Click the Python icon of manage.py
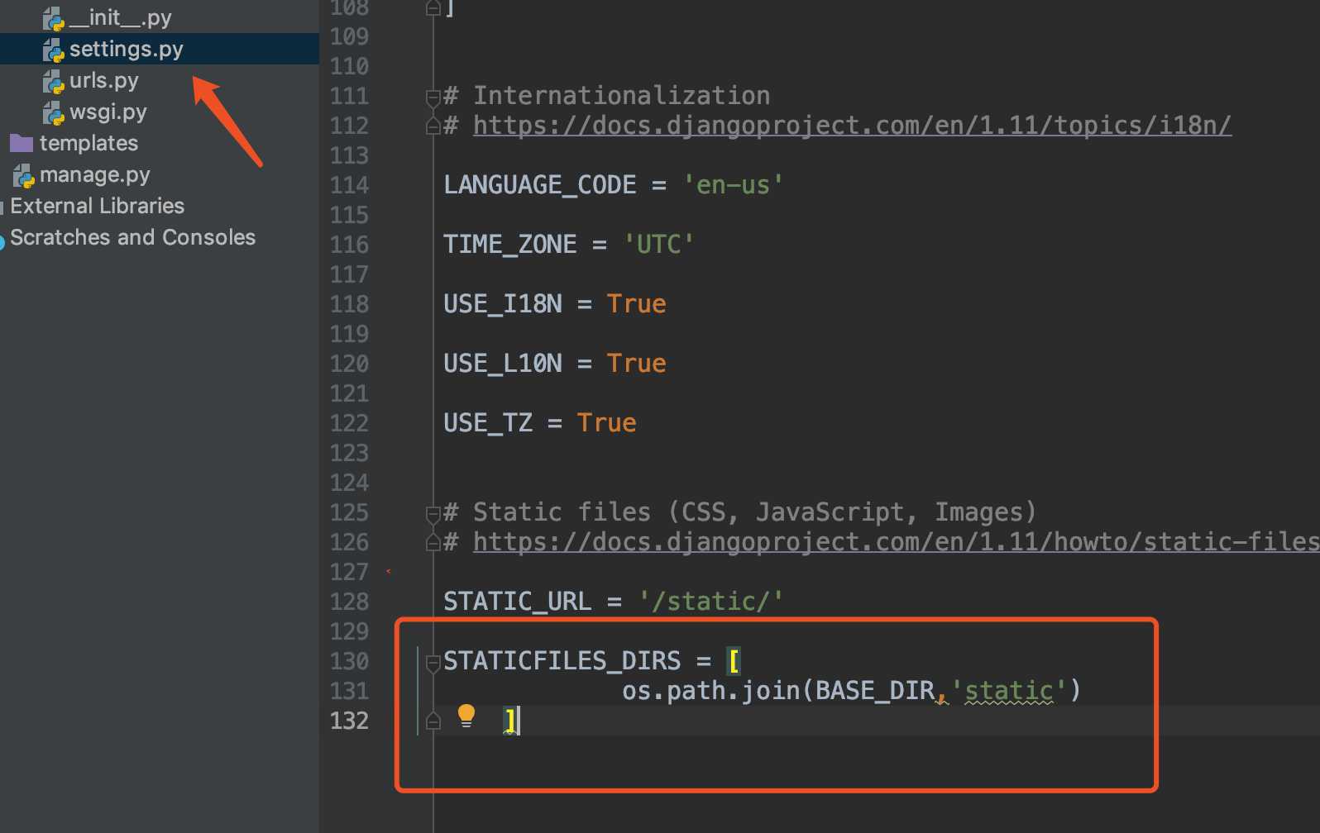1320x833 pixels. pos(24,175)
